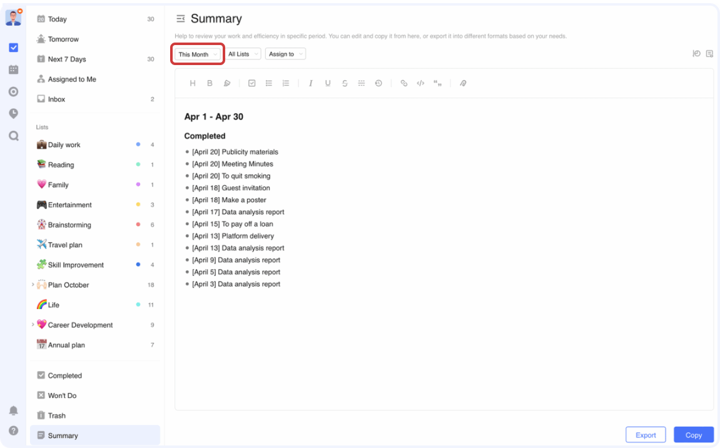Expand the Plan October list
The width and height of the screenshot is (720, 448).
click(x=33, y=285)
